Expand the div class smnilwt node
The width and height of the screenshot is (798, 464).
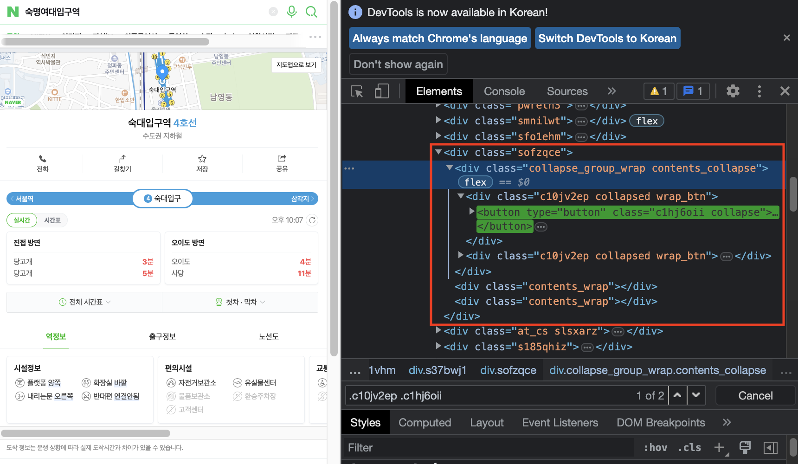(438, 120)
